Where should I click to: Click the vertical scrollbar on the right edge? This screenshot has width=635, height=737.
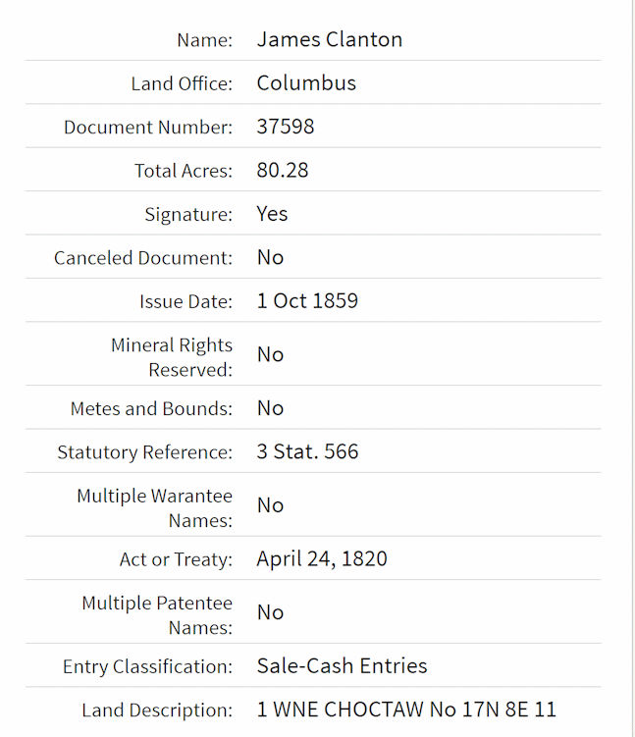pyautogui.click(x=633, y=369)
